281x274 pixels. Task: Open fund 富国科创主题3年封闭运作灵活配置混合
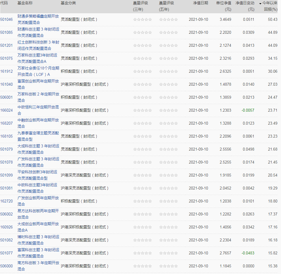[x=38, y=253]
